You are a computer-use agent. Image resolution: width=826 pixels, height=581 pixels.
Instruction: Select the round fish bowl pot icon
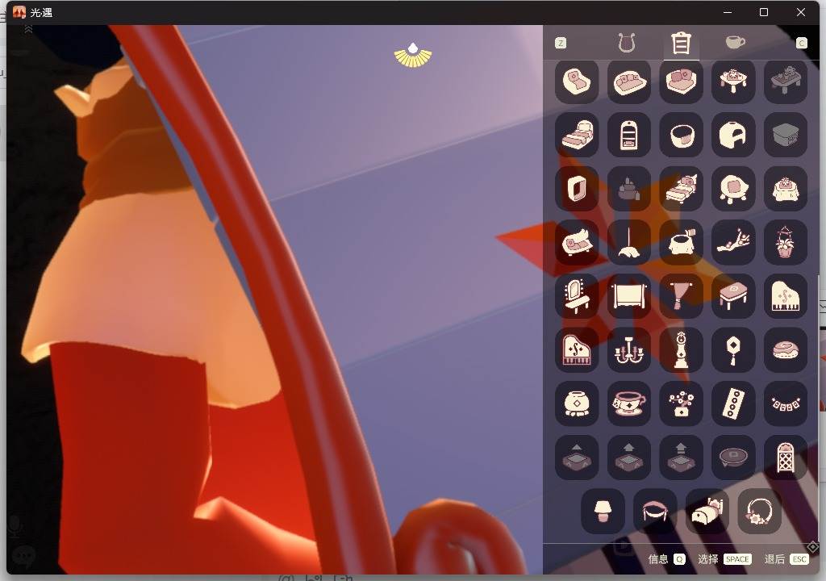click(577, 403)
